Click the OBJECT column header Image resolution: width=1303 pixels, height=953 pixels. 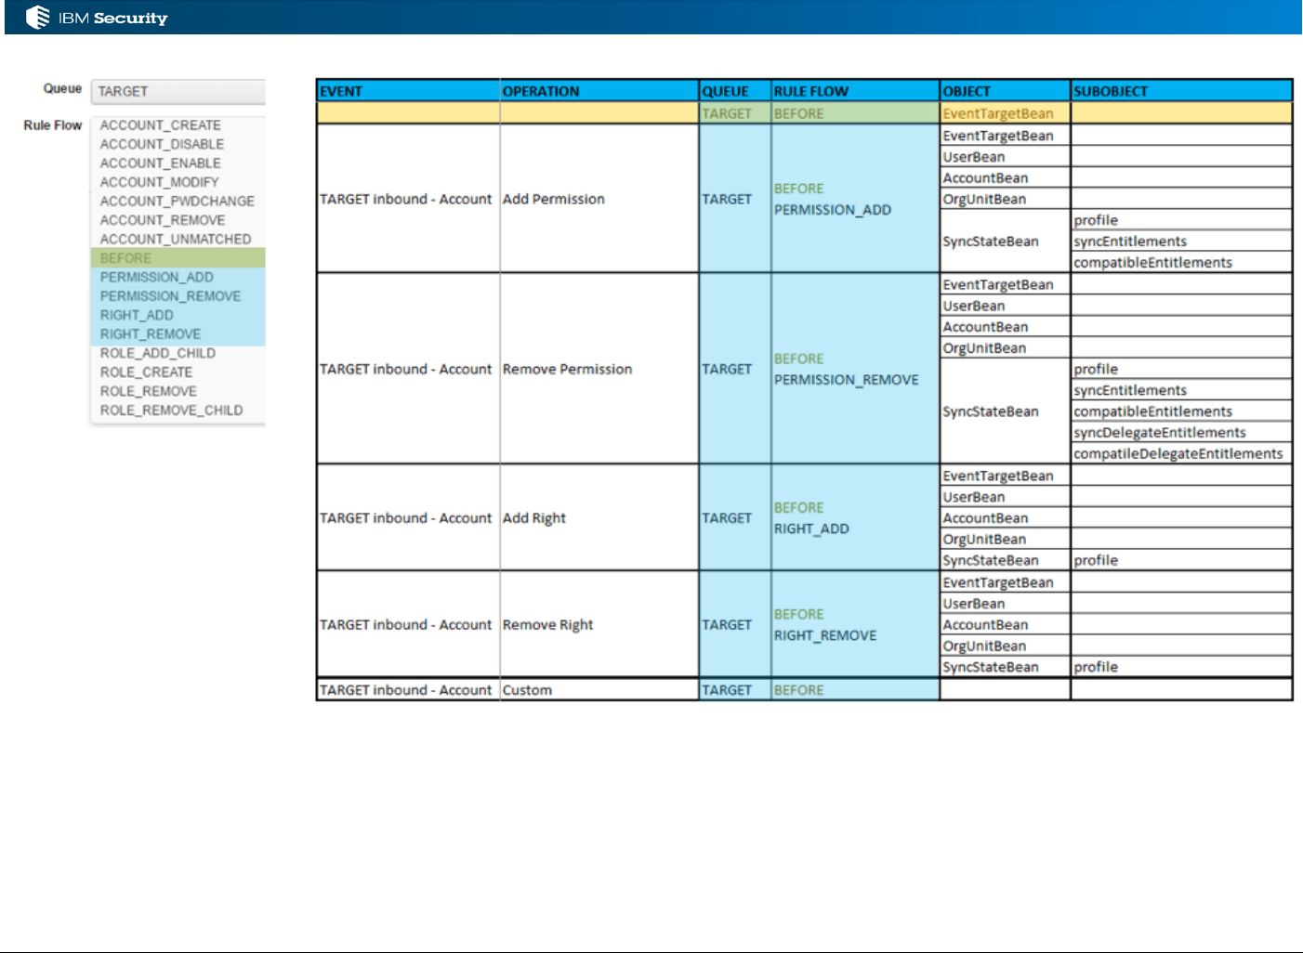[x=1005, y=91]
